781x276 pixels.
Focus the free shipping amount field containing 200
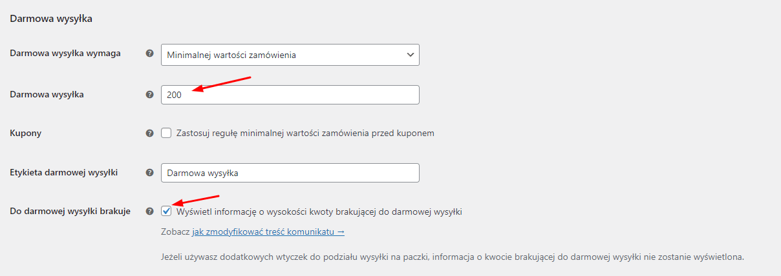click(x=290, y=94)
